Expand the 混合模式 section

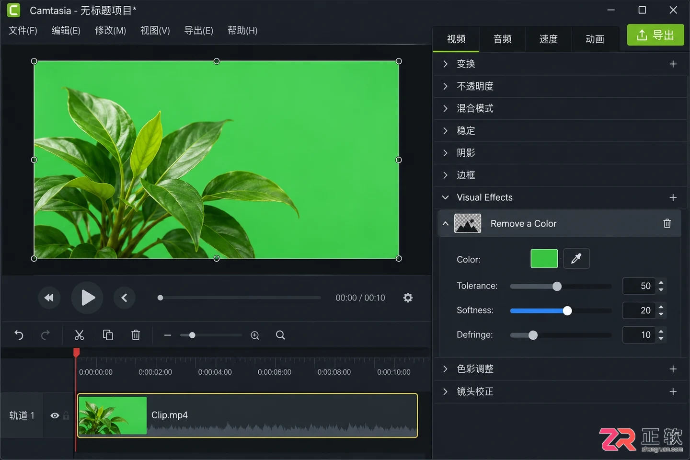point(445,108)
